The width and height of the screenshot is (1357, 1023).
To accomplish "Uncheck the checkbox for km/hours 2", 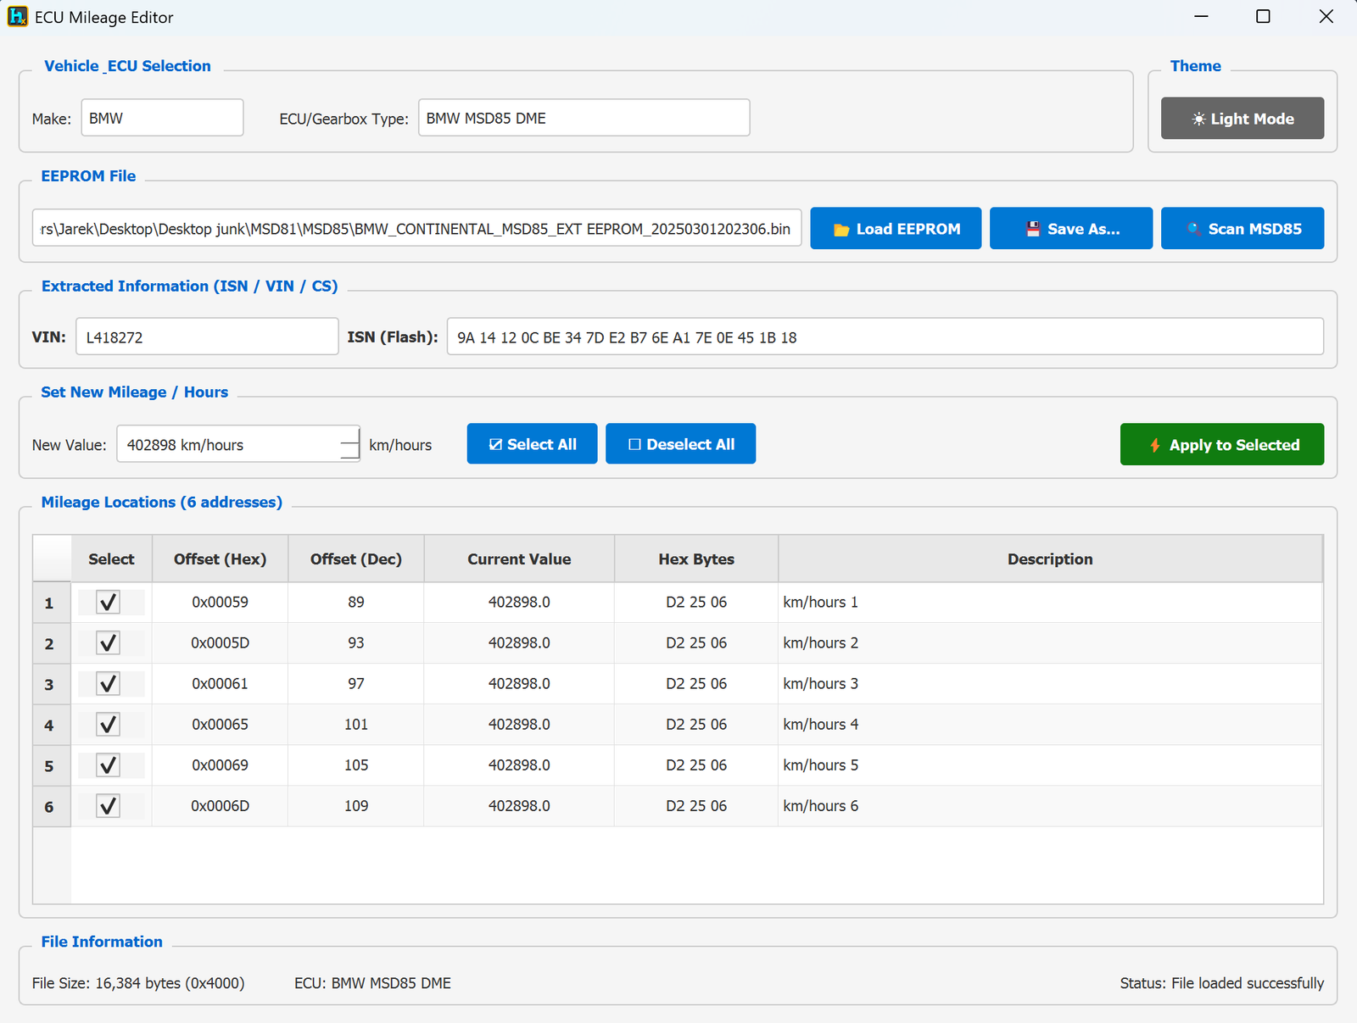I will coord(109,643).
